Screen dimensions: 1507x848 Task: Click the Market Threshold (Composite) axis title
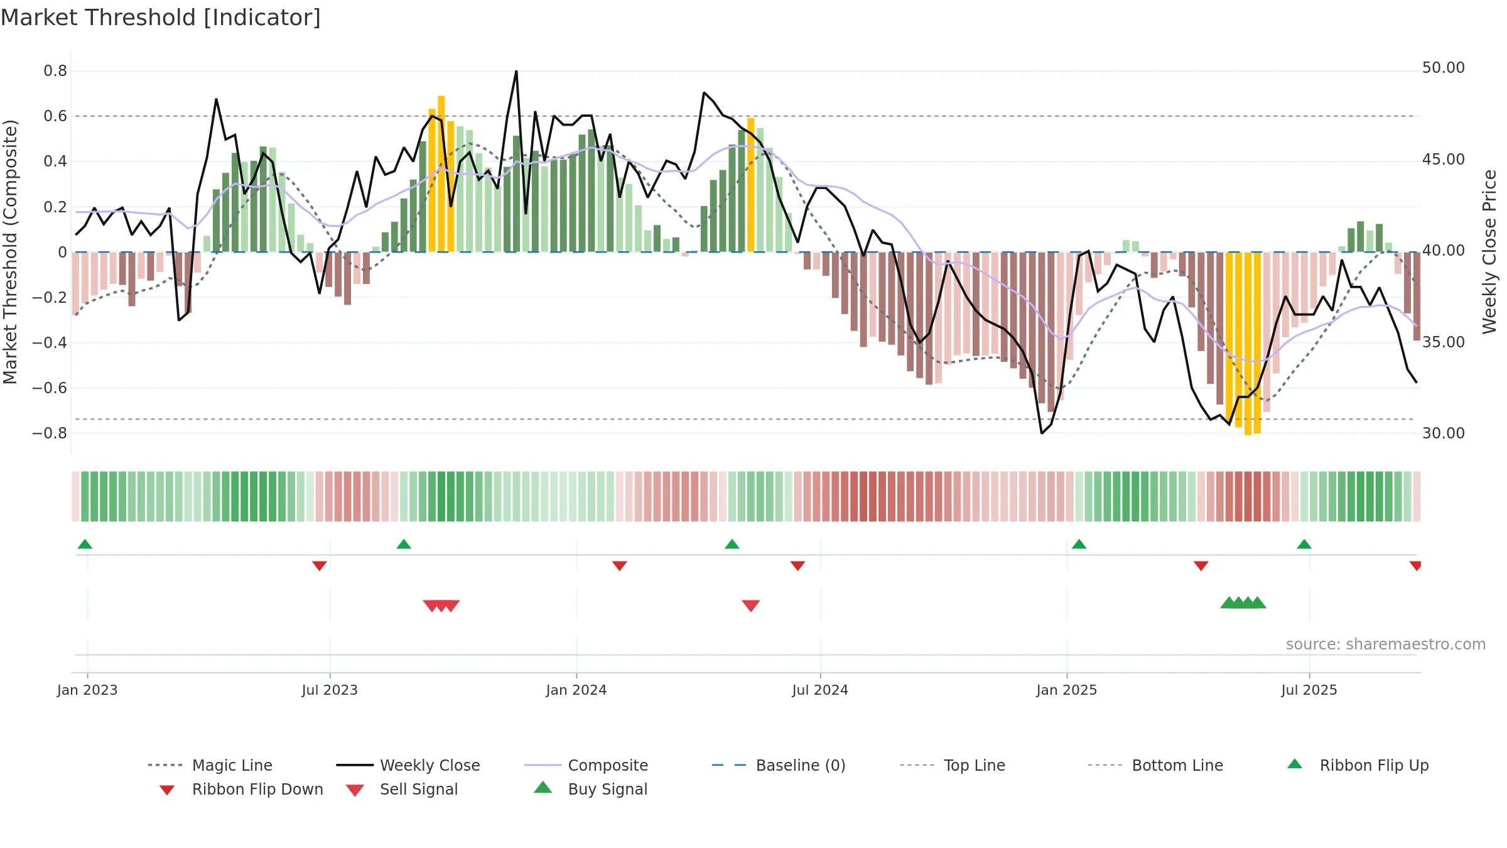click(10, 251)
